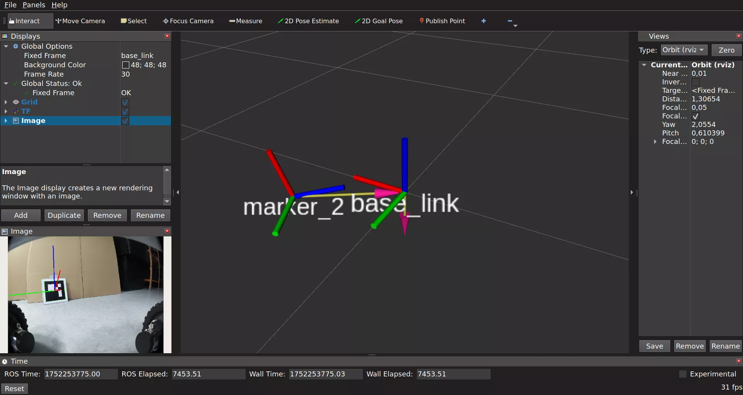This screenshot has width=743, height=395.
Task: Choose the Focus Camera tool
Action: point(188,21)
